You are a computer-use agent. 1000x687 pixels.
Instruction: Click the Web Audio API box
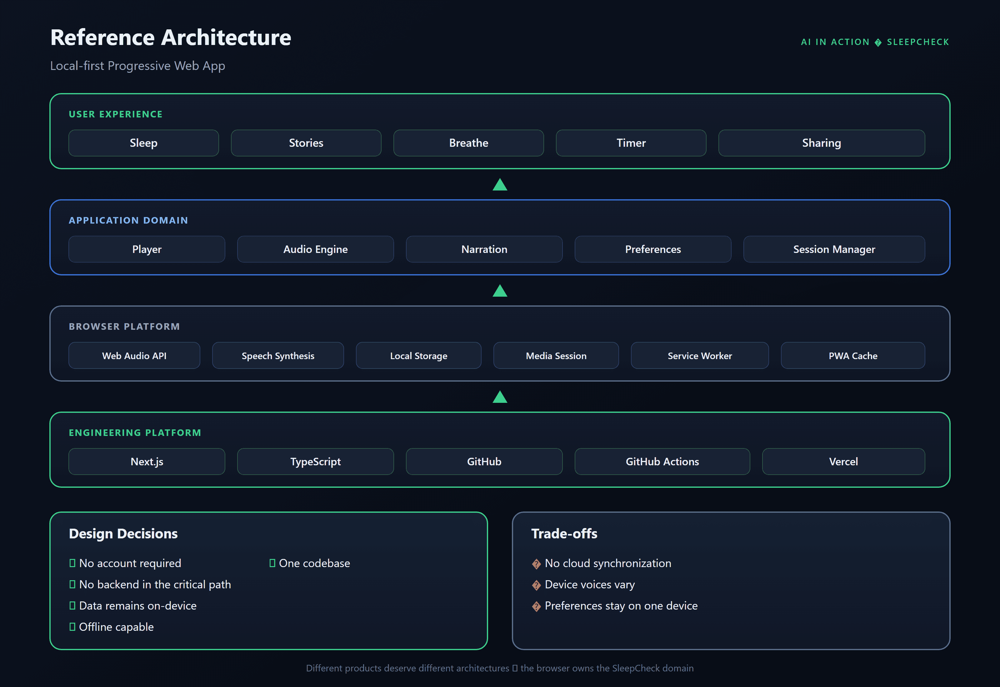click(x=134, y=356)
